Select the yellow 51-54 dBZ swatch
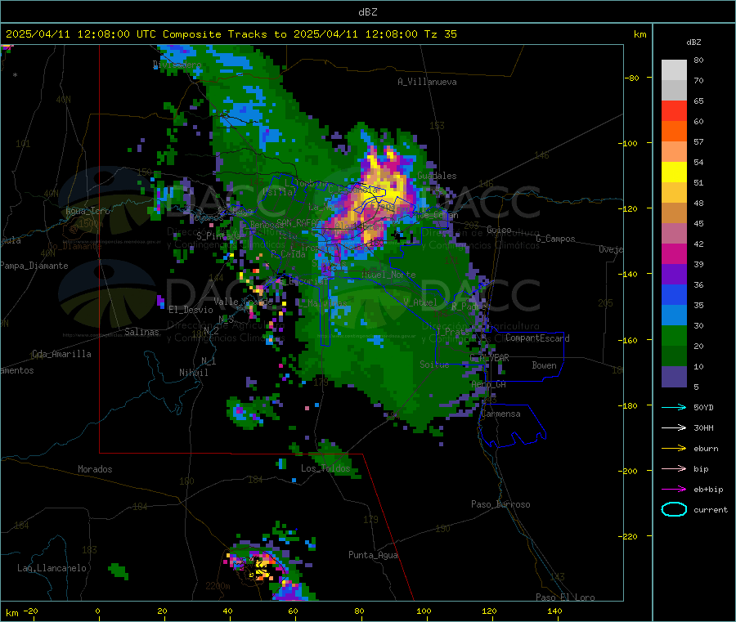 coord(674,172)
